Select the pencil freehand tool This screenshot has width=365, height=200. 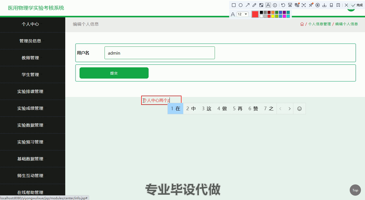(254, 5)
